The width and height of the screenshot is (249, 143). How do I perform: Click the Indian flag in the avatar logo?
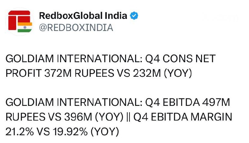click(25, 27)
